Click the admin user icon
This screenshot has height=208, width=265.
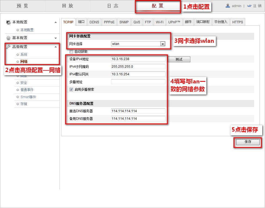(228, 5)
